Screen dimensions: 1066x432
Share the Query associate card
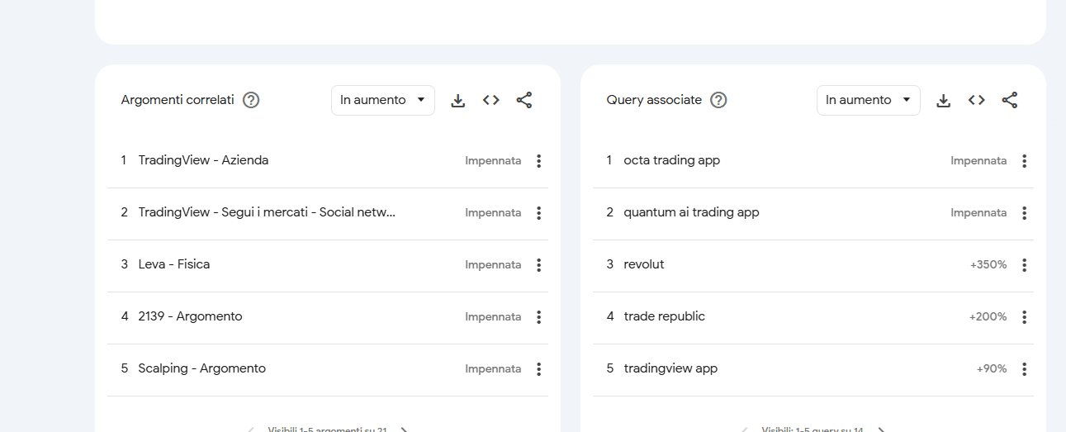[x=1010, y=100]
